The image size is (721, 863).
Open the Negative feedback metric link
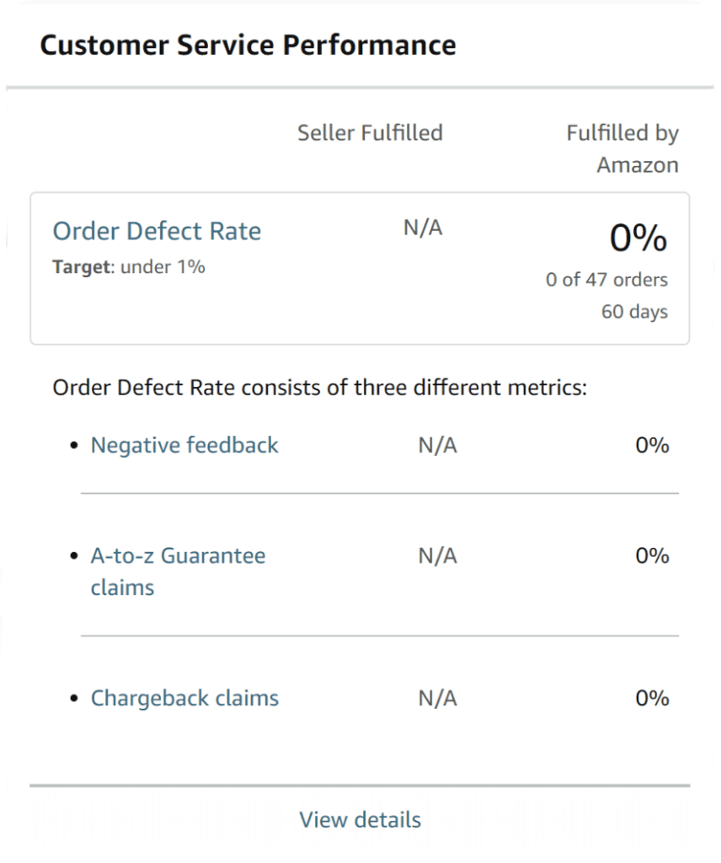click(x=184, y=445)
